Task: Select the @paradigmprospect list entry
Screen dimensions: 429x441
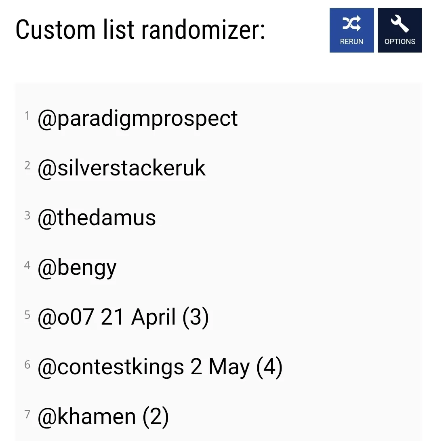Action: tap(138, 118)
